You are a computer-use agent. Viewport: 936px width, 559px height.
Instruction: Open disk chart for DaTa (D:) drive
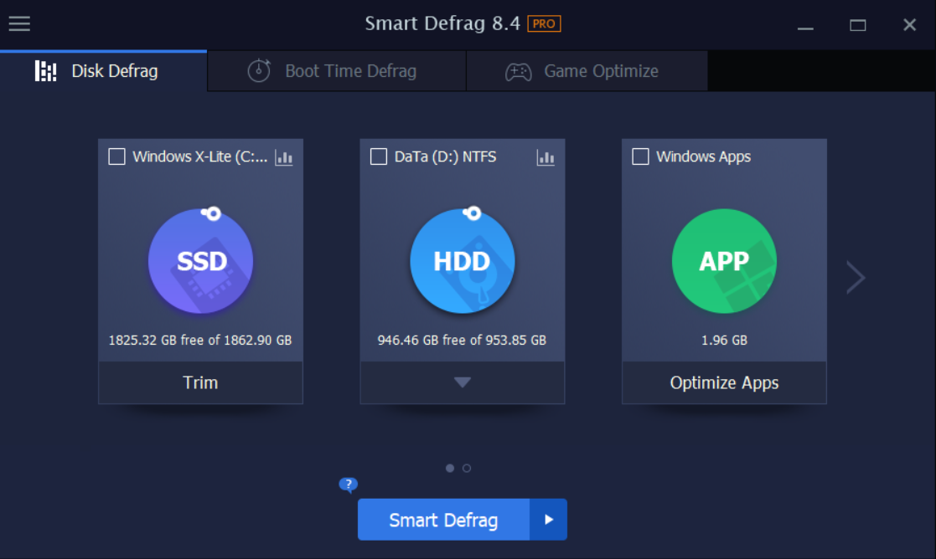point(546,157)
